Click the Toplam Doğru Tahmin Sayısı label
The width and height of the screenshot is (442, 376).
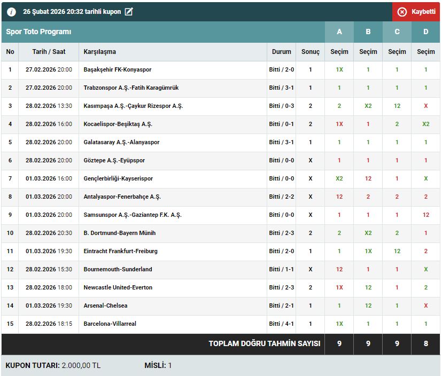265,344
